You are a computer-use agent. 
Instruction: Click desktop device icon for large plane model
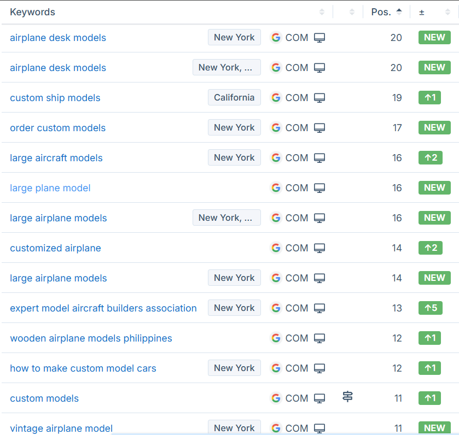click(x=319, y=188)
